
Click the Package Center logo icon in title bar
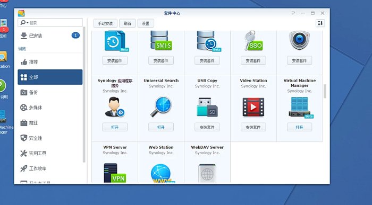(x=21, y=13)
